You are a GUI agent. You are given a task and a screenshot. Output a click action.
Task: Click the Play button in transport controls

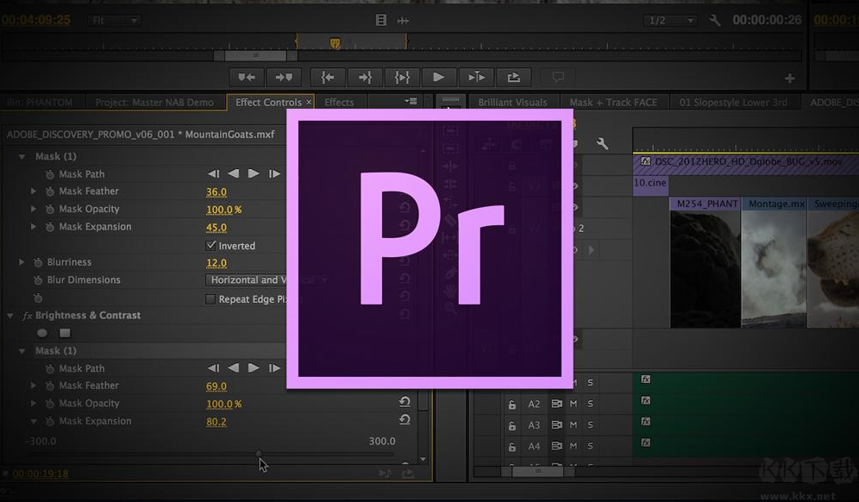coord(439,77)
